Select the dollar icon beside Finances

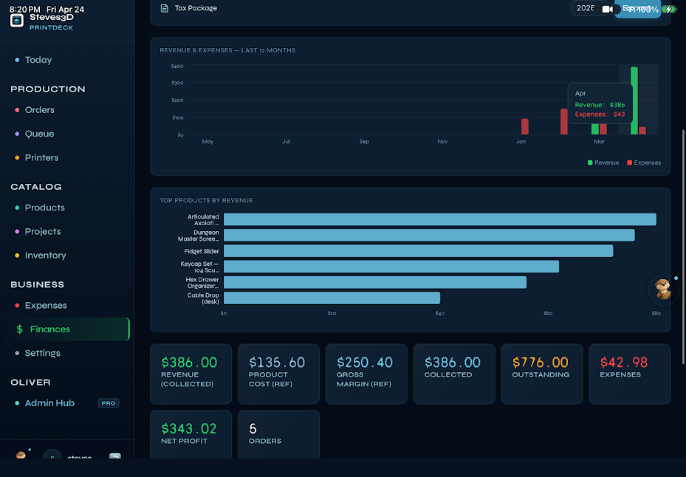coord(20,329)
